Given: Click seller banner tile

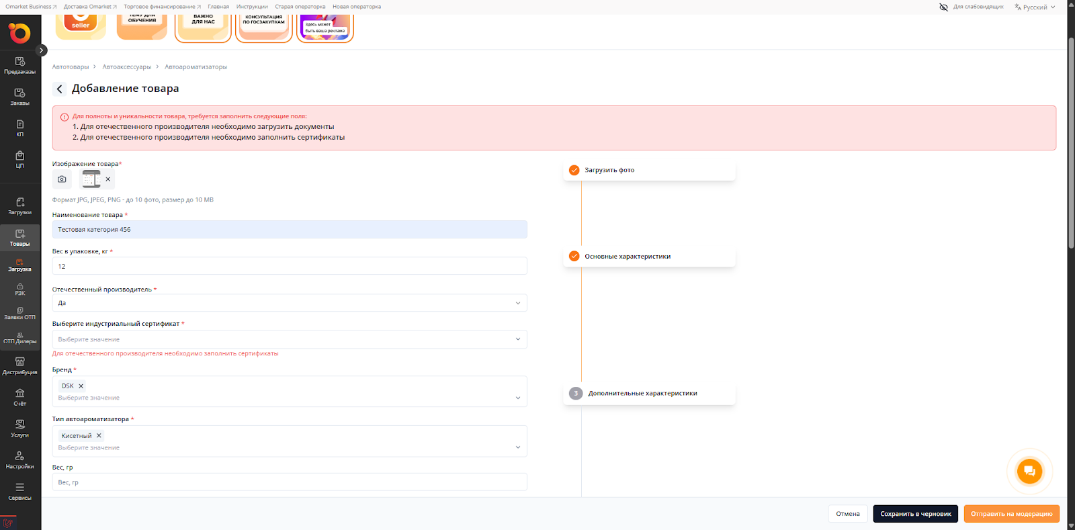Looking at the screenshot, I should click(x=81, y=27).
